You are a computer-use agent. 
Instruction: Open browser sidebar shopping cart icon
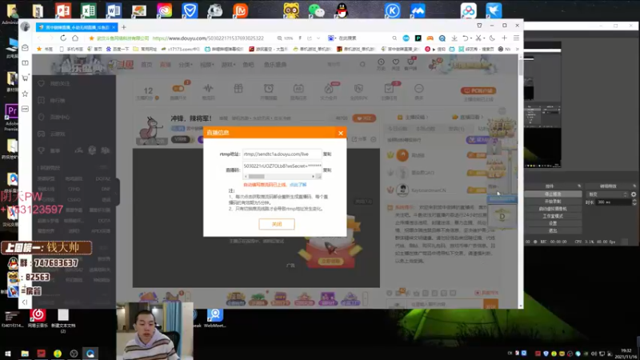point(25,78)
